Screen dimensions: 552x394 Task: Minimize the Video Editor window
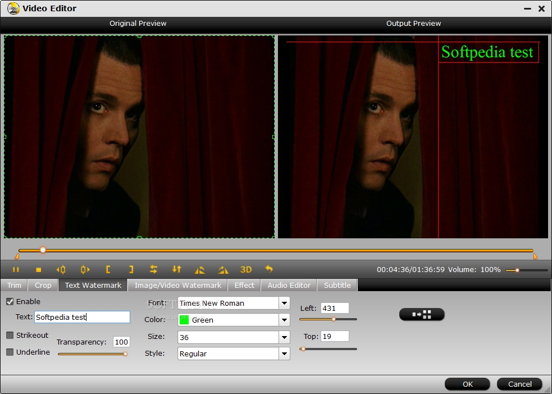pyautogui.click(x=527, y=8)
